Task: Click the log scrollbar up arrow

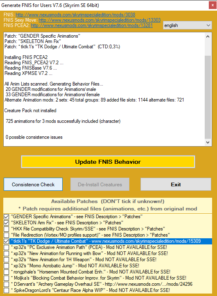Action: pyautogui.click(x=208, y=36)
